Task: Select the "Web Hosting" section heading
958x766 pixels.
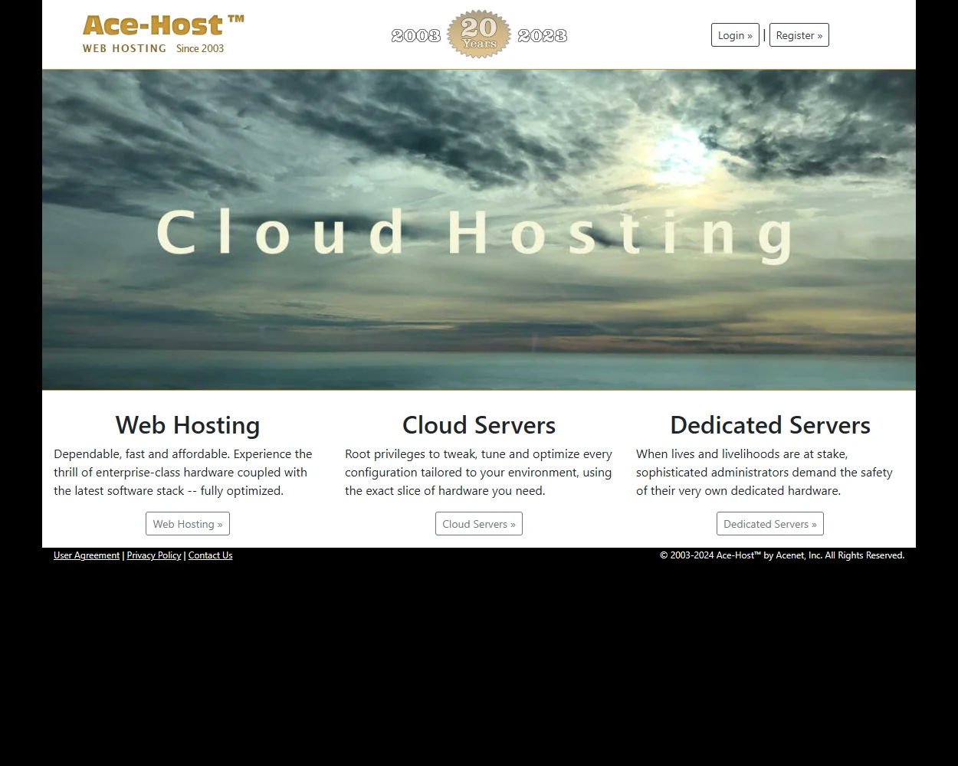Action: 187,425
